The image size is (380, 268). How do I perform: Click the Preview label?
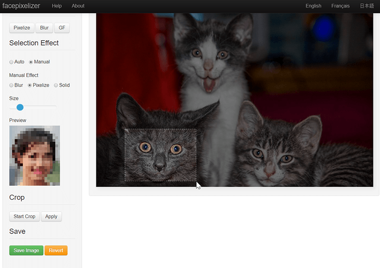[x=18, y=120]
